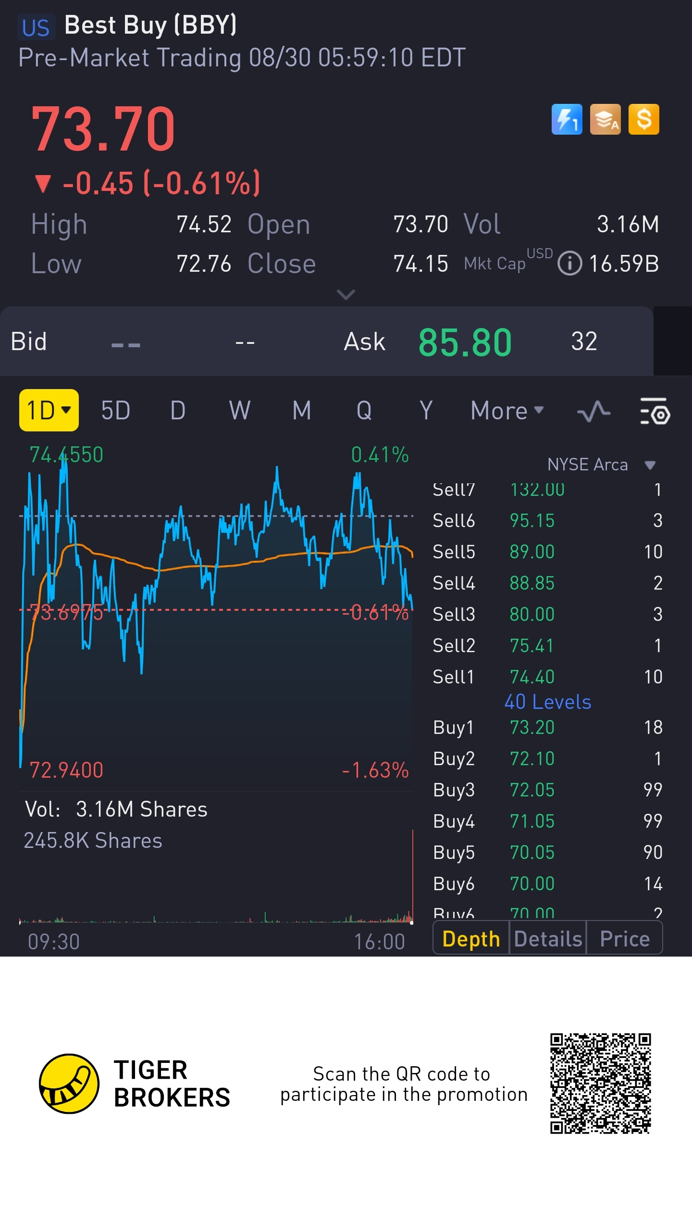Select Buy5 row at 70.05

547,853
